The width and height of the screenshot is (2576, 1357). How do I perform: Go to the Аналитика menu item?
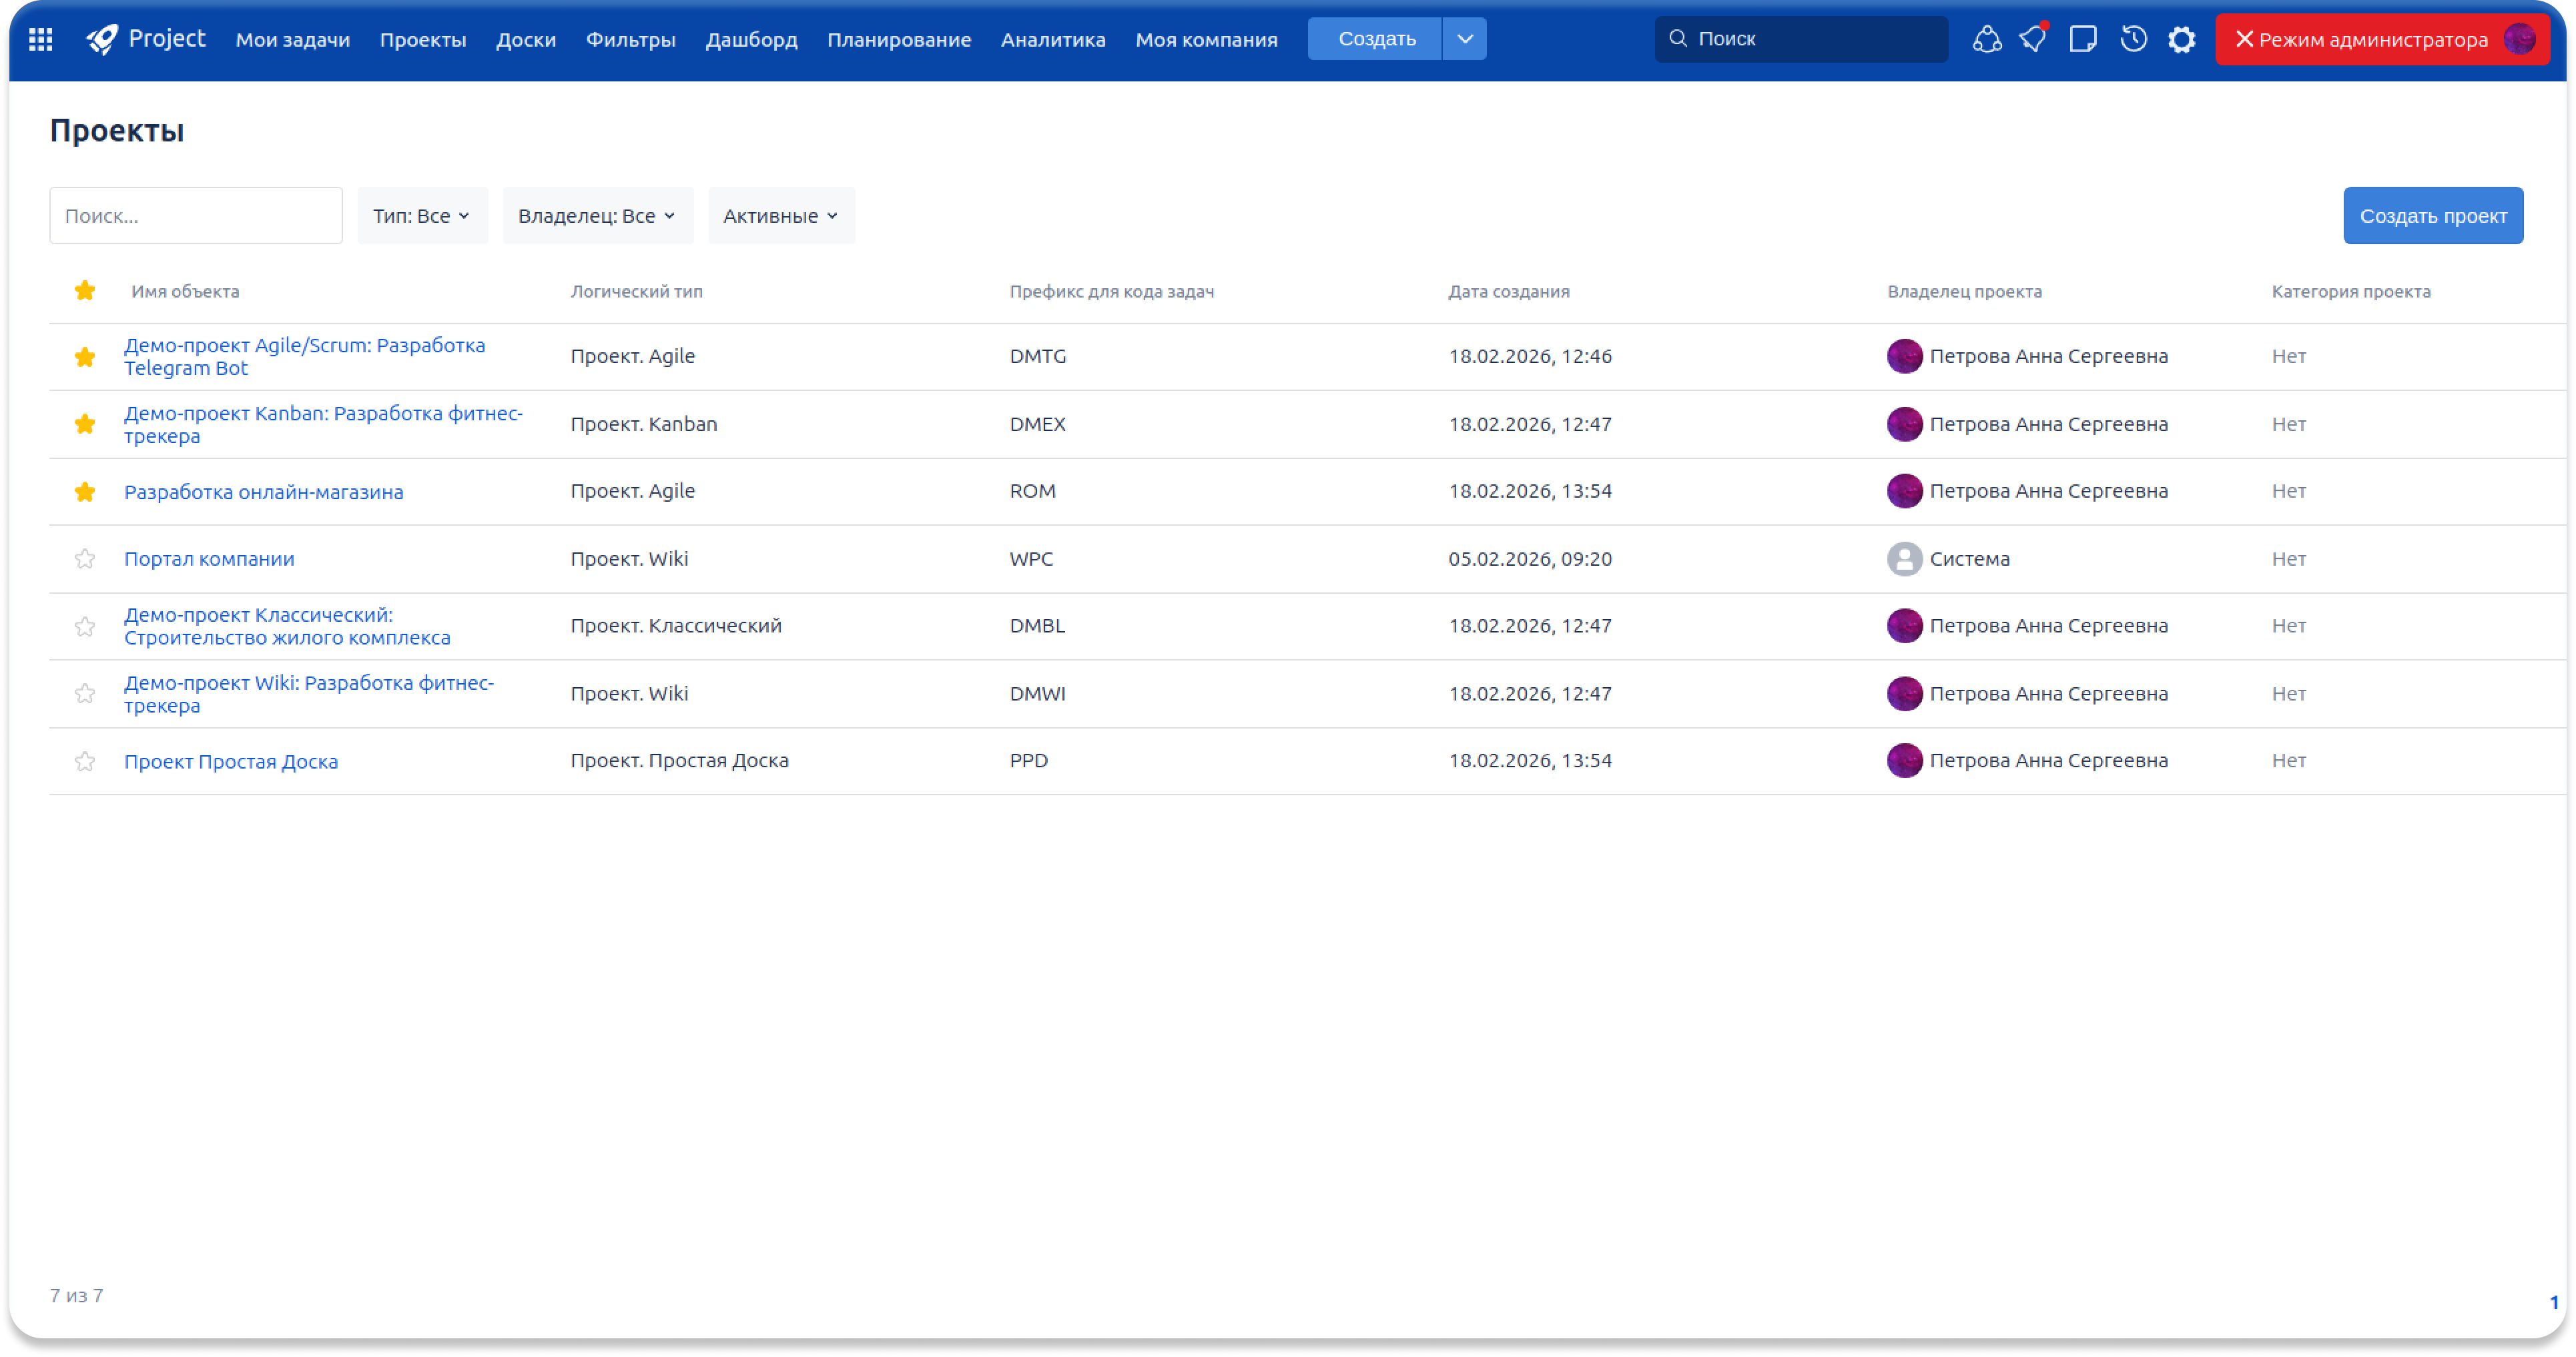click(x=1053, y=40)
